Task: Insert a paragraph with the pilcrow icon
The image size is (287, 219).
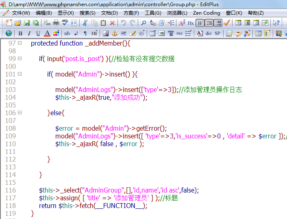Action: click(x=85, y=33)
